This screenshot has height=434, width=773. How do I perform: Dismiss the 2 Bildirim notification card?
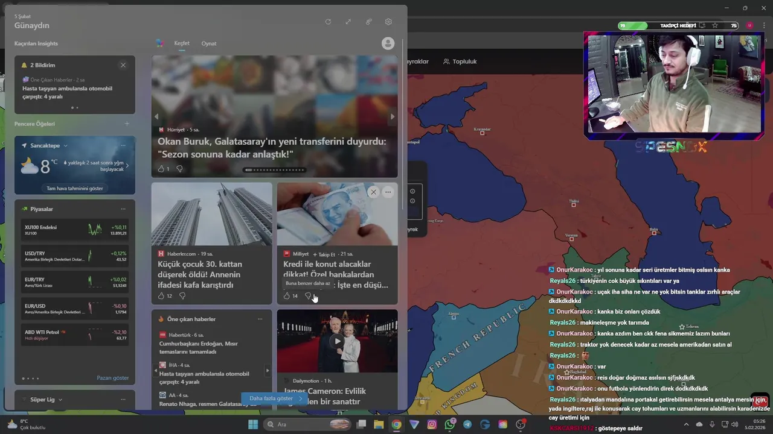[123, 65]
